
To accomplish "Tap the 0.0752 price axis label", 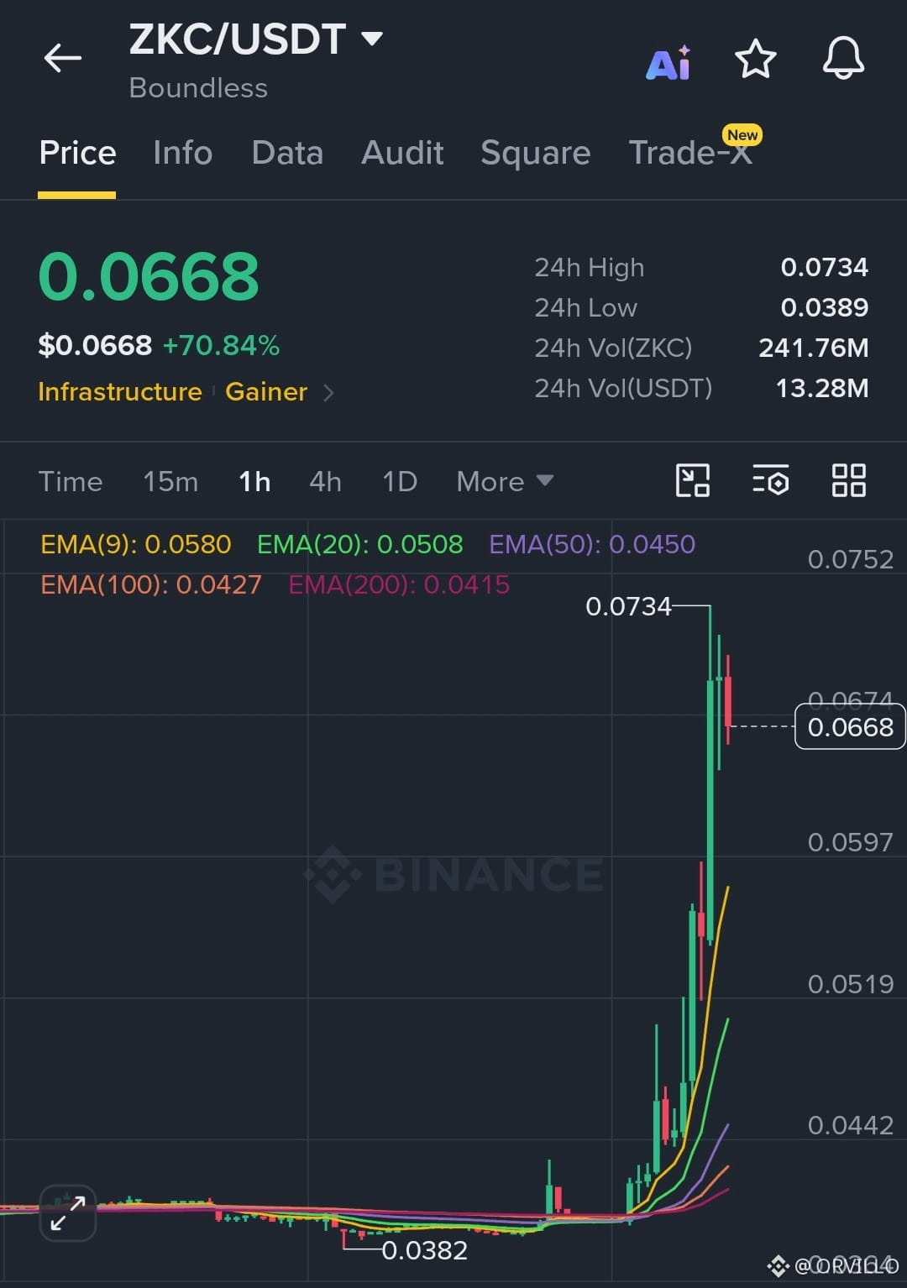I will pos(850,559).
